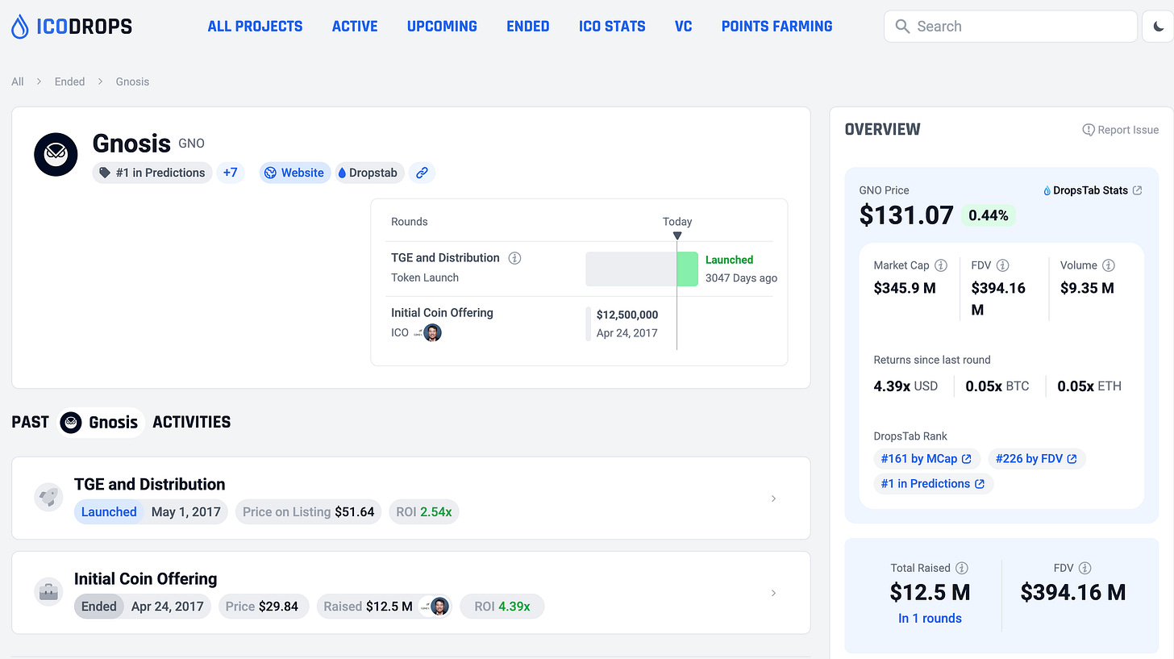Screen dimensions: 1174x659
Task: Click the briefcase icon on ICO card
Action: pos(48,592)
